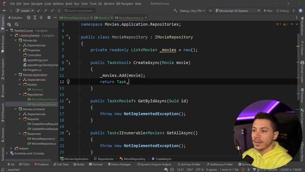Expand the Helpers node
The height and width of the screenshot is (172, 305).
tap(11, 149)
